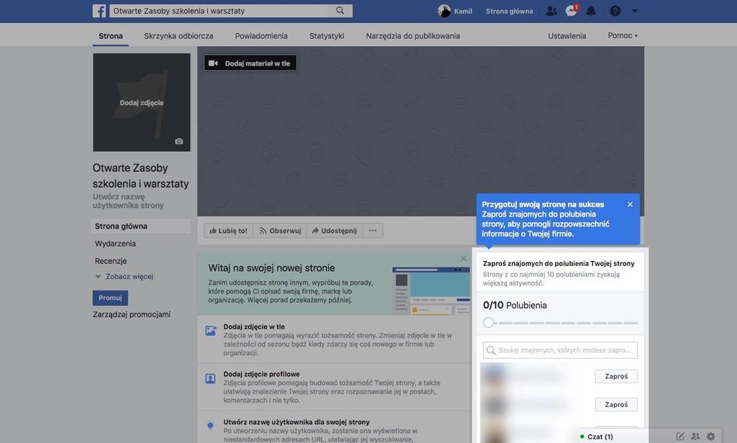Open Dodaj zdjęcie profilowe tip
Viewport: 737px width, 443px height.
coord(261,374)
